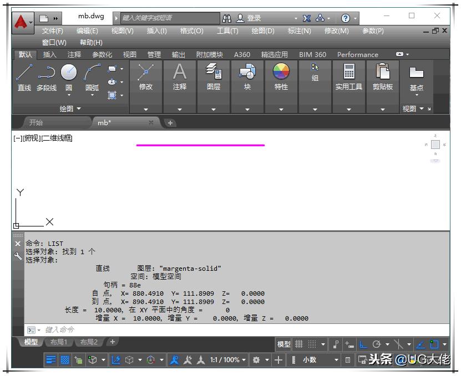Select the Circle (圆) tool

tap(68, 73)
